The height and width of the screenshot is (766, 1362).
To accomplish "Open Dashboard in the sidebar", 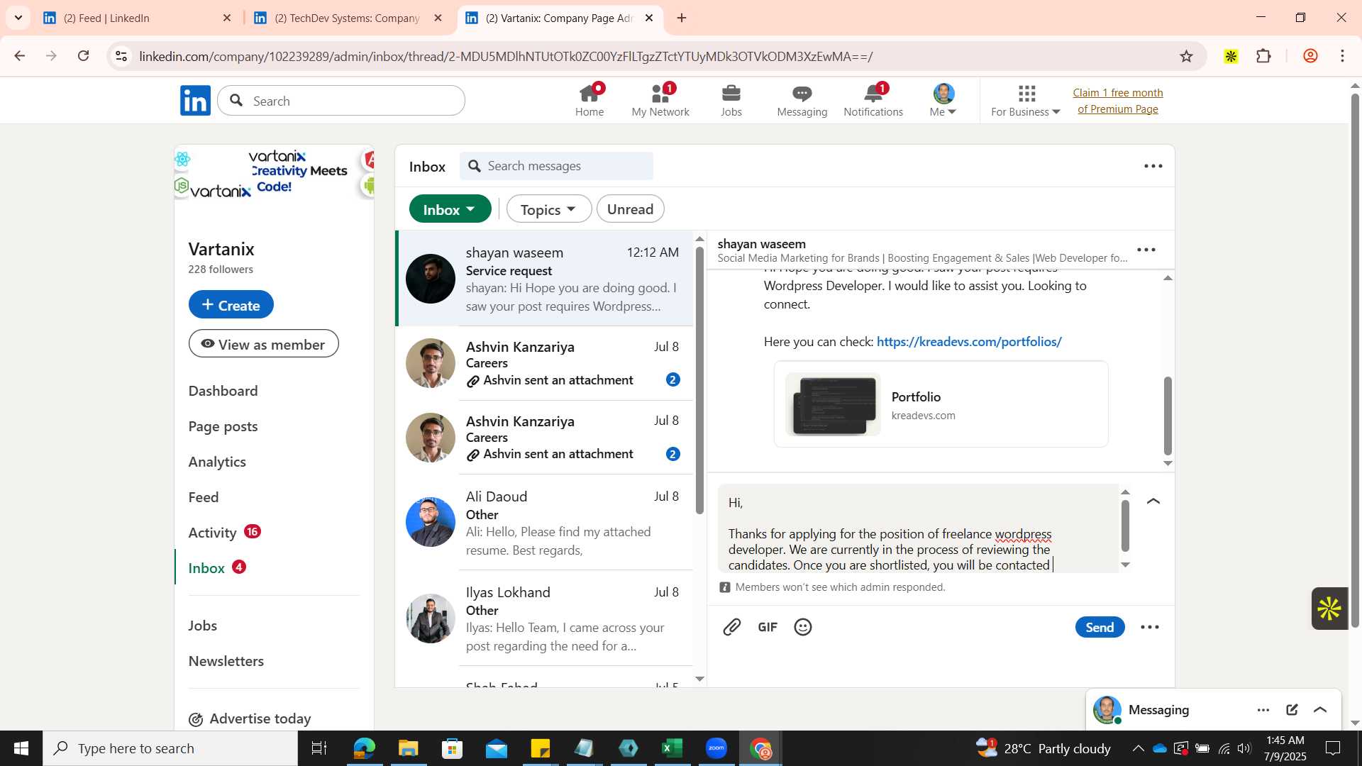I will coord(223,391).
